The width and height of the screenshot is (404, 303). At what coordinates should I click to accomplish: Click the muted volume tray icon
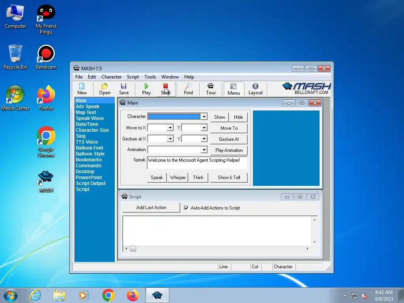coord(364,296)
